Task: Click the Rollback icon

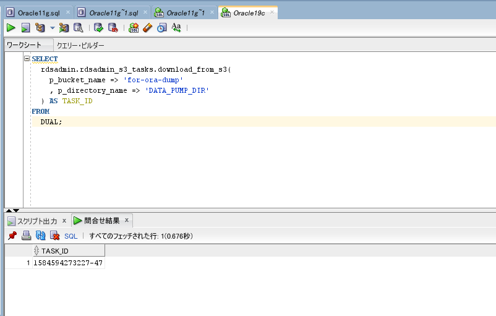Action: point(113,28)
